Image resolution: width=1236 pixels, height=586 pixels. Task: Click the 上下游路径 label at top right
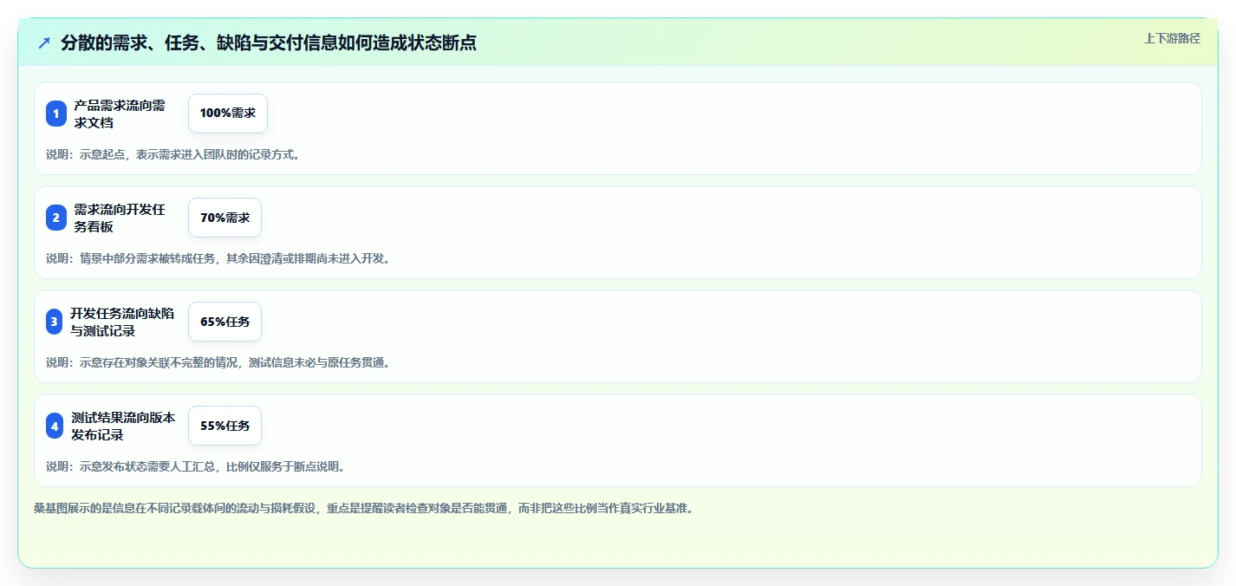coord(1172,38)
